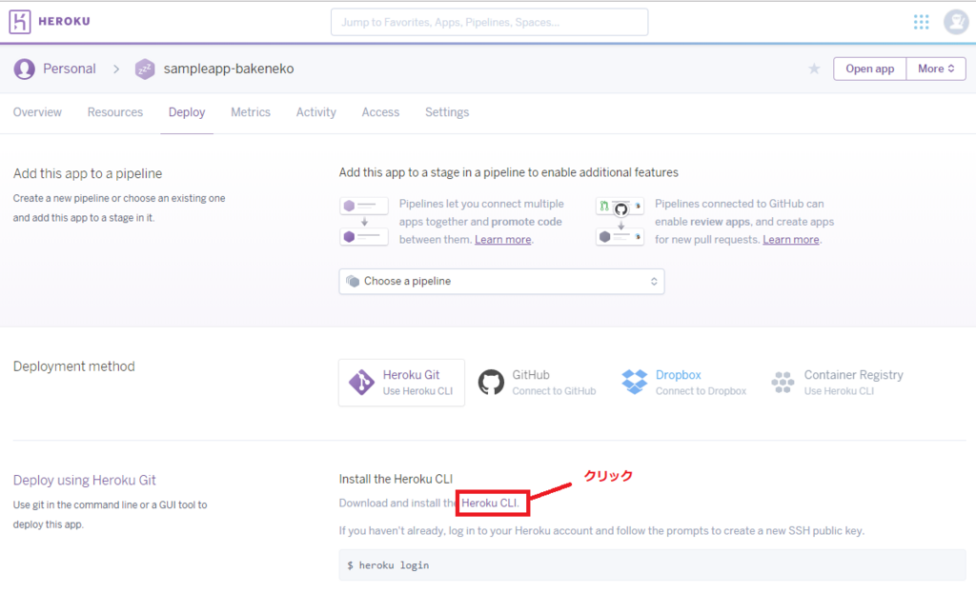Click the Deploy using Heroku Git heading

pyautogui.click(x=84, y=481)
